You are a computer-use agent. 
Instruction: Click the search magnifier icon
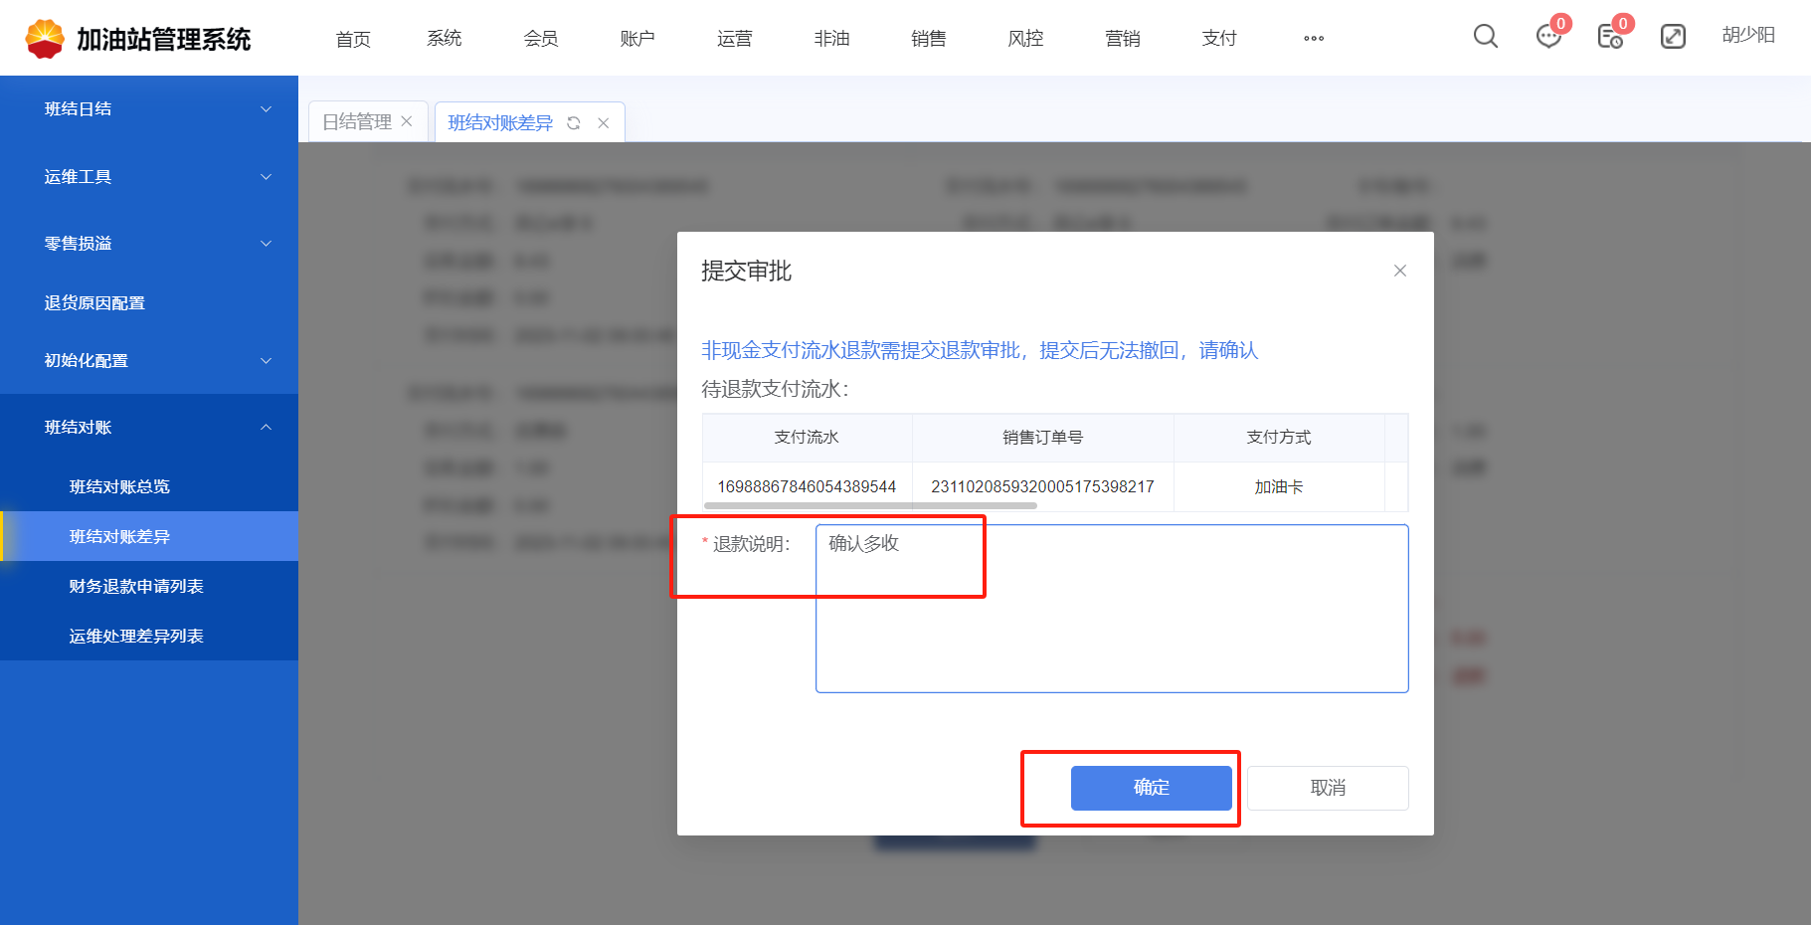pos(1485,37)
